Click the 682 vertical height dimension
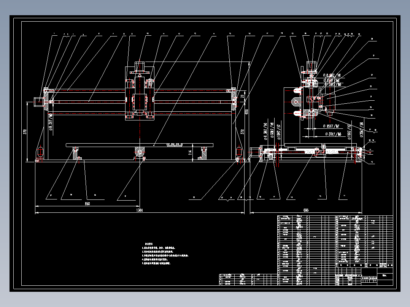This screenshot has width=410, height=307. tap(246, 112)
